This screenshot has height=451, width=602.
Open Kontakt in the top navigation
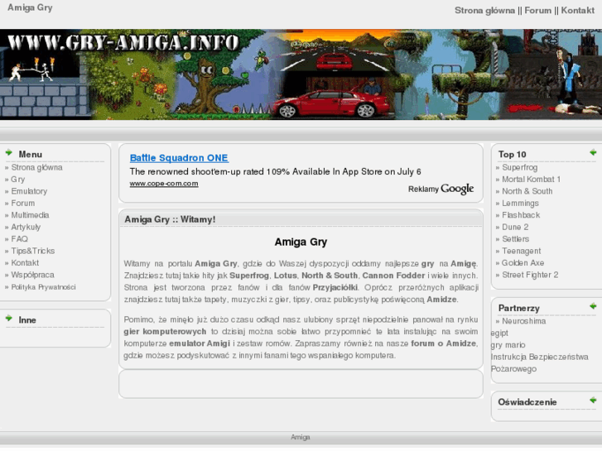577,11
